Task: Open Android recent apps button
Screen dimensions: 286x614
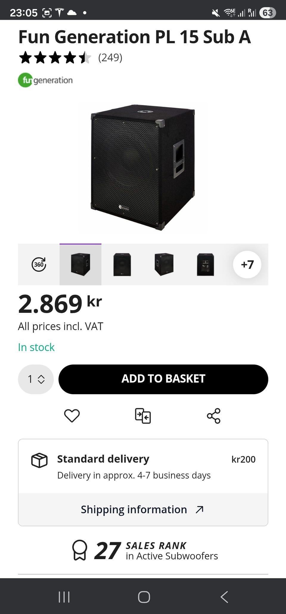Action: 64,597
